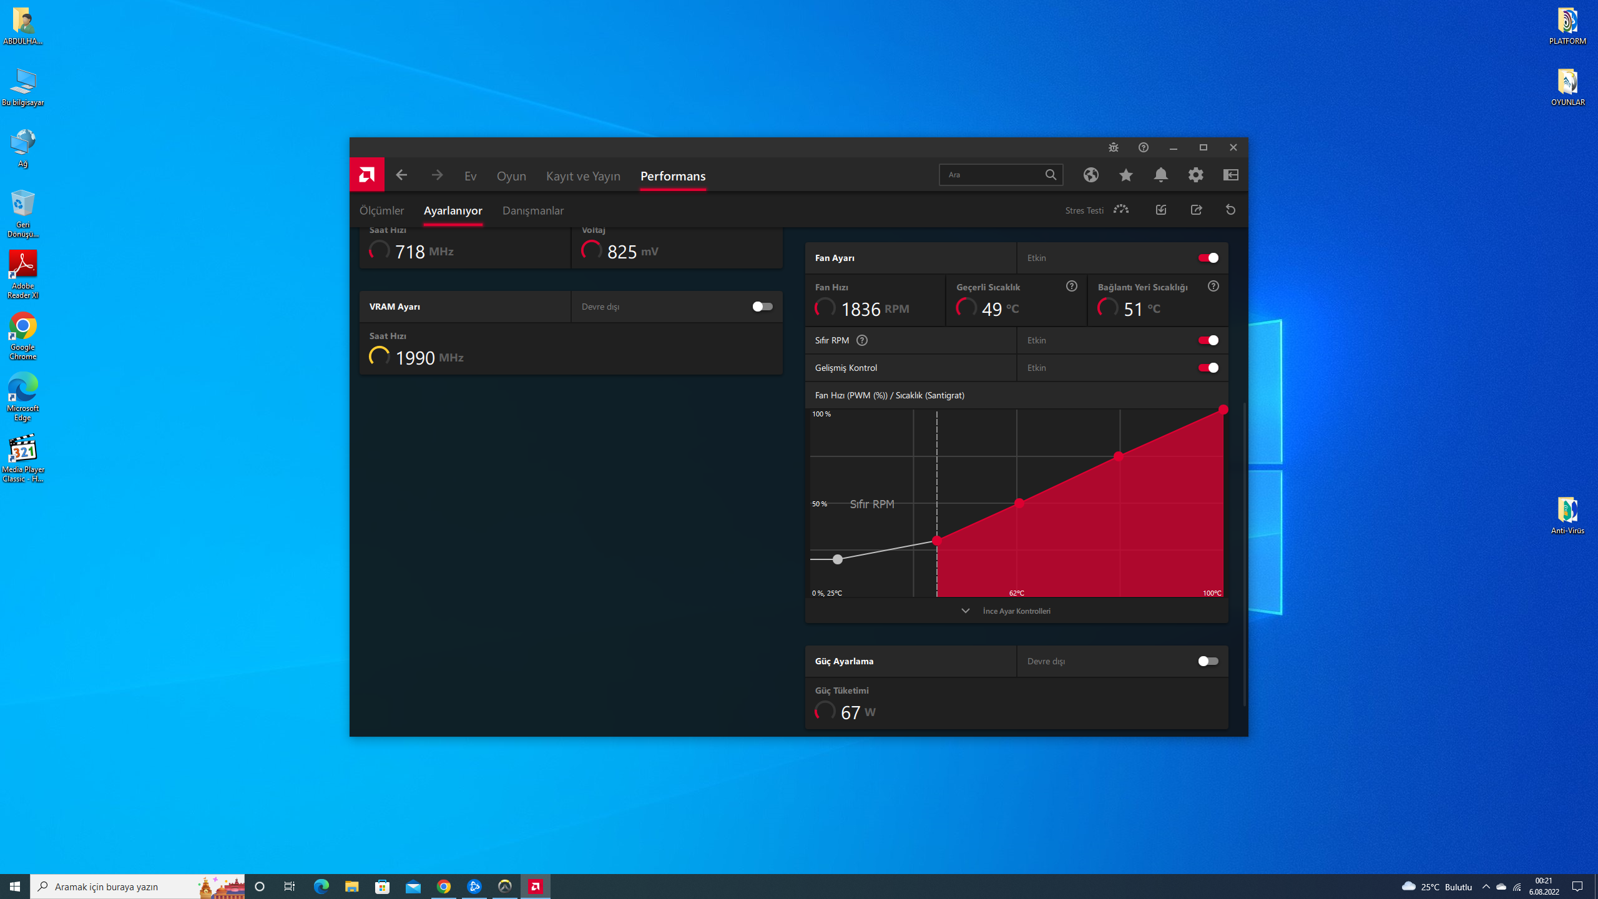This screenshot has height=899, width=1598.
Task: Turn on Güç Ayarlama toggle
Action: (x=1208, y=661)
